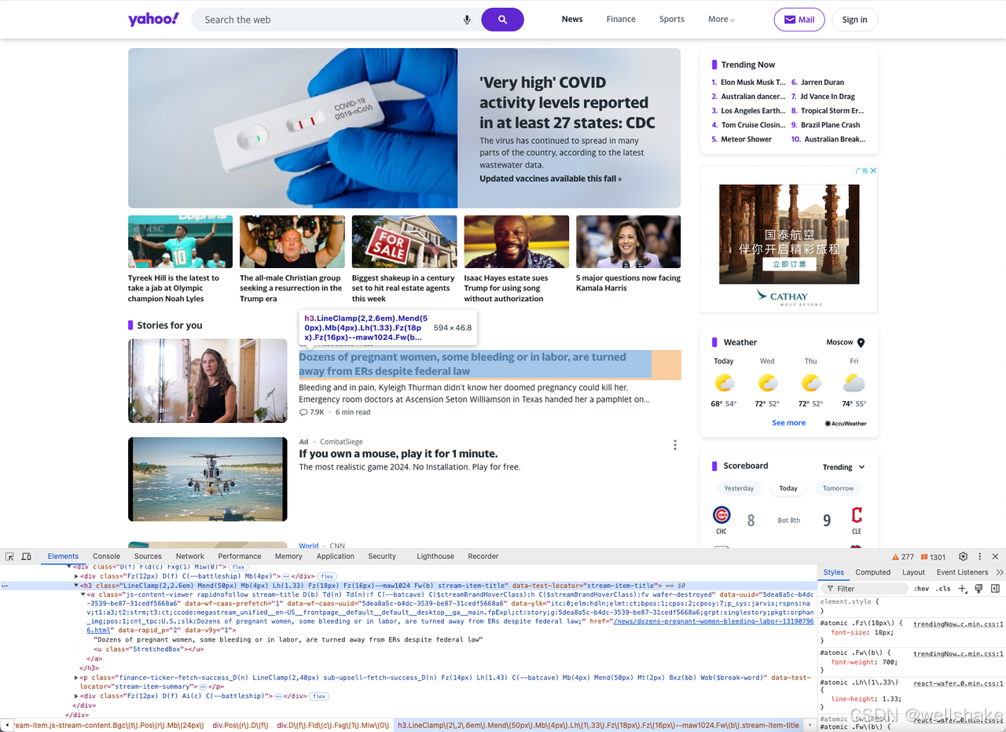Switch to the Performance tab in DevTools
Viewport: 1006px width, 732px height.
pos(240,556)
